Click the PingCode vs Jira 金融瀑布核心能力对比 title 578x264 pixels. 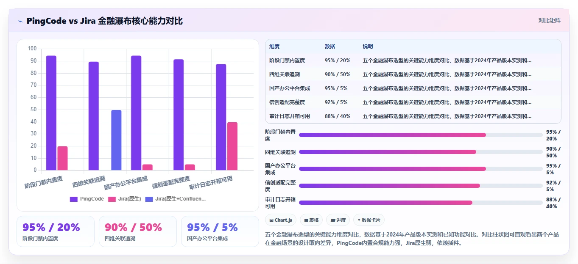pyautogui.click(x=105, y=21)
